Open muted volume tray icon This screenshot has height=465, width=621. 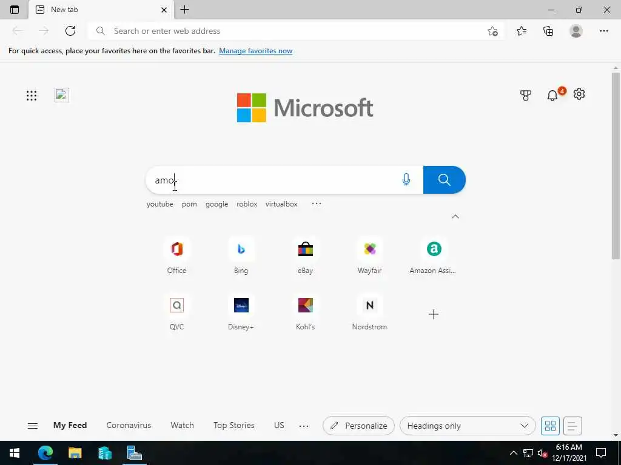click(x=542, y=453)
